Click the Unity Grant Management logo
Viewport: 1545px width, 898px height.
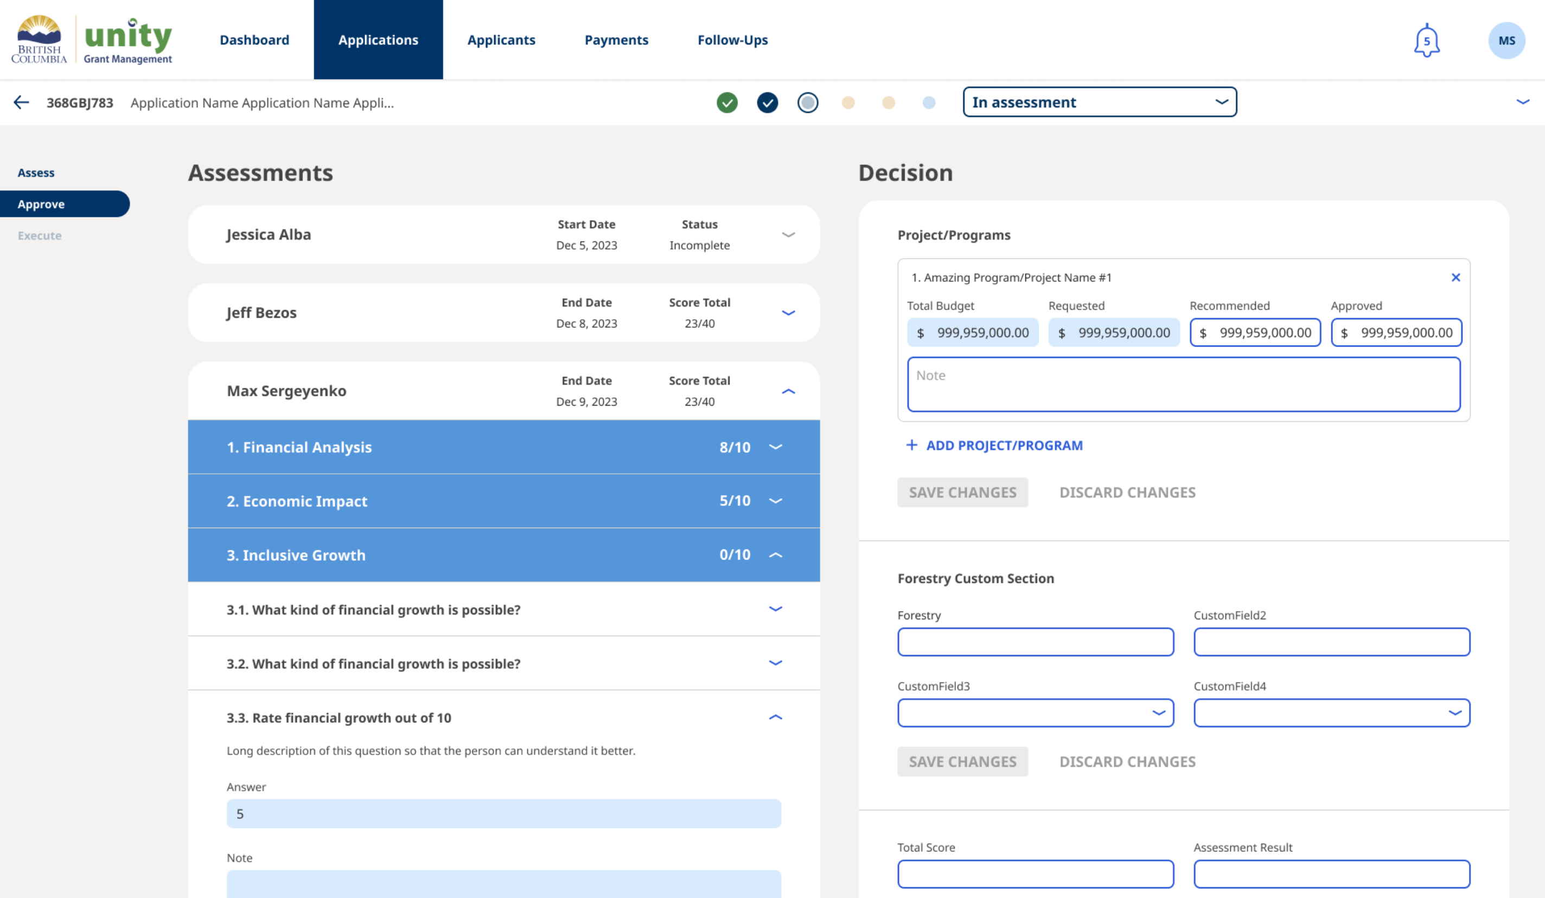coord(127,41)
